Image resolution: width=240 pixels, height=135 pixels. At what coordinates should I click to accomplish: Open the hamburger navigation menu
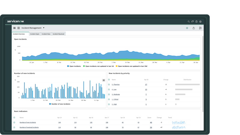pos(14,28)
